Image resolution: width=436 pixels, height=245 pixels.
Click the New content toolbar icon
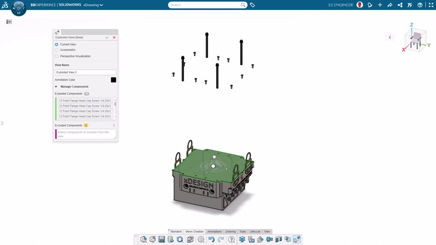click(144, 239)
